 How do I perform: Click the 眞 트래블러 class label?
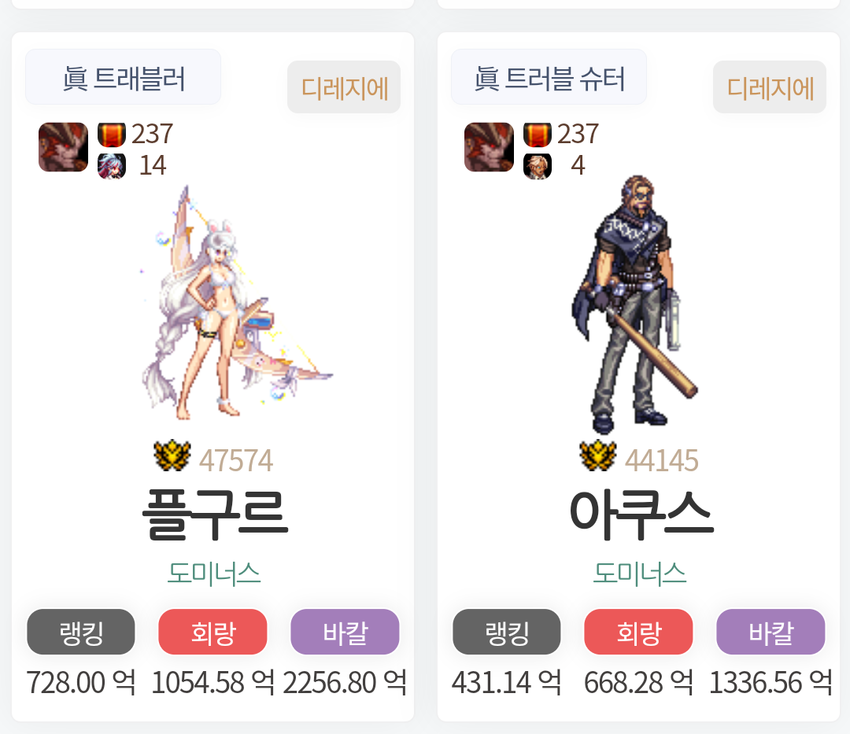point(123,77)
